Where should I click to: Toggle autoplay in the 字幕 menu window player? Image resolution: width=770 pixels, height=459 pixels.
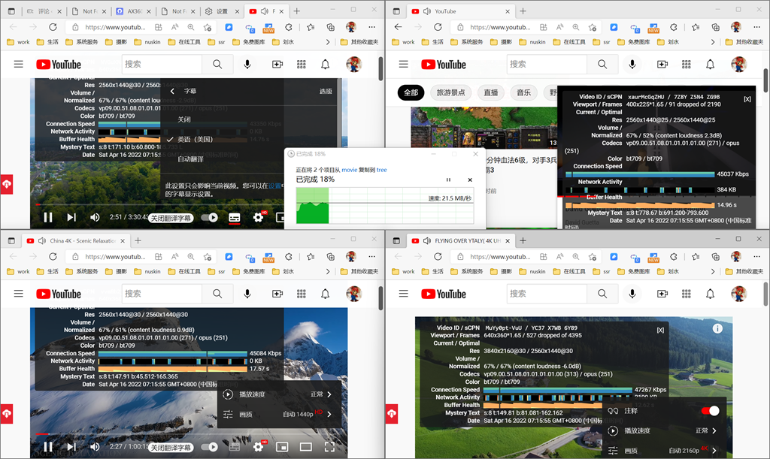[211, 217]
